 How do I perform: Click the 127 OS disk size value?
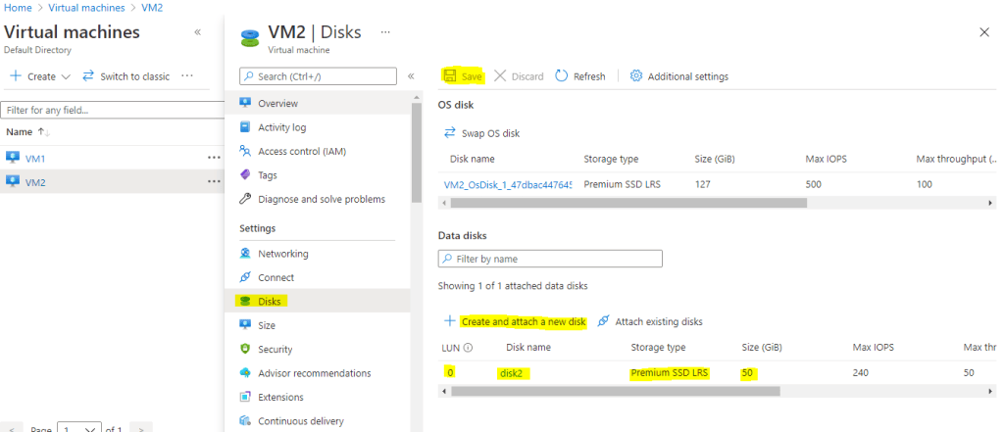pyautogui.click(x=702, y=184)
